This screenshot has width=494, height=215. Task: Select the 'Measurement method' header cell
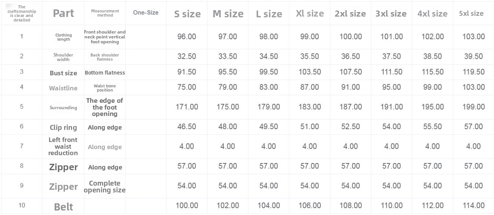(x=105, y=13)
